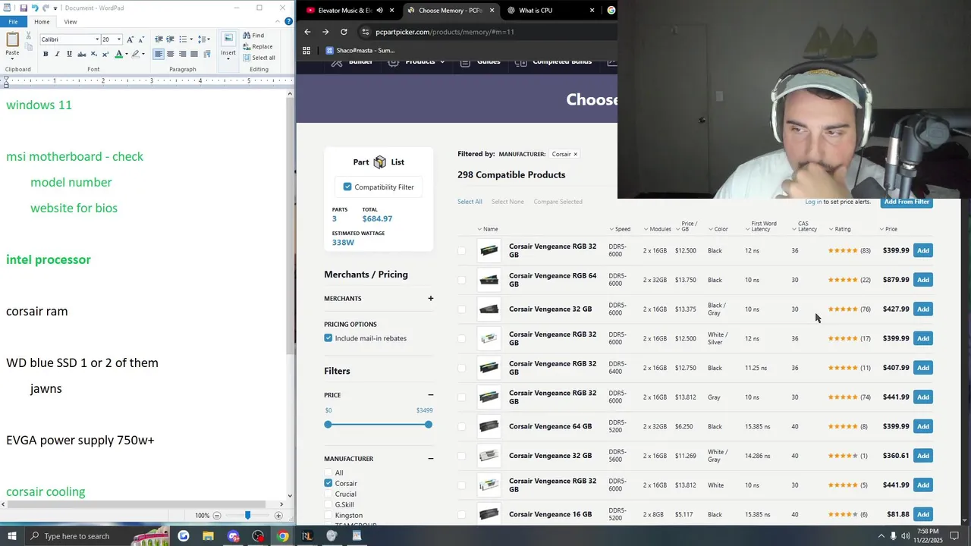Open WordPad help icon
Image resolution: width=971 pixels, height=546 pixels.
coord(288,21)
